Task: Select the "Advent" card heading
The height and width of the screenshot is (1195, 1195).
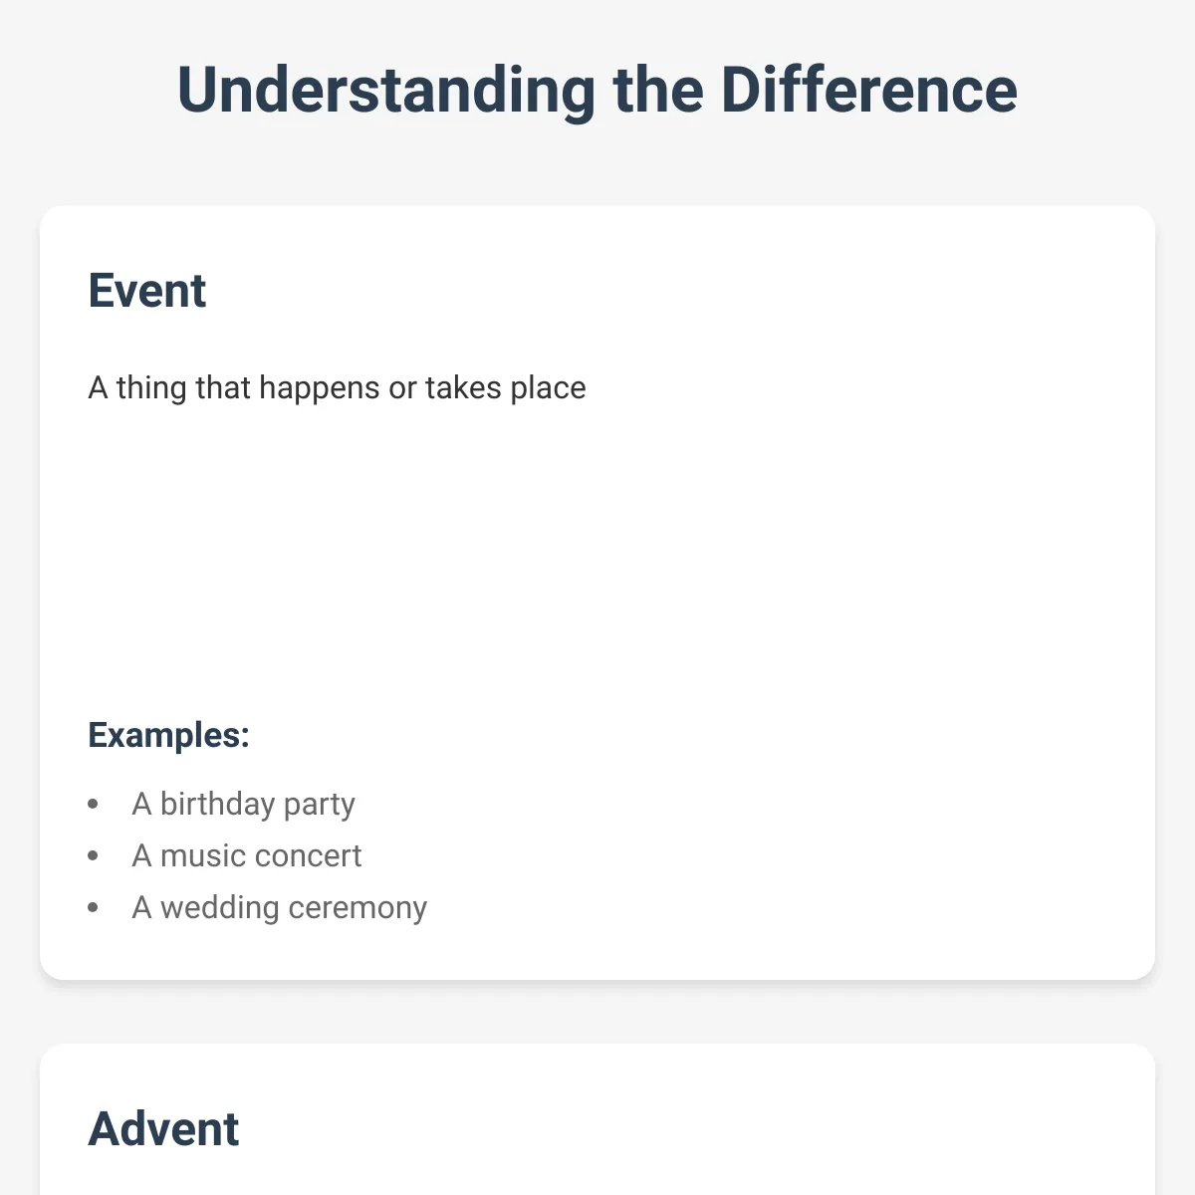Action: (163, 1129)
